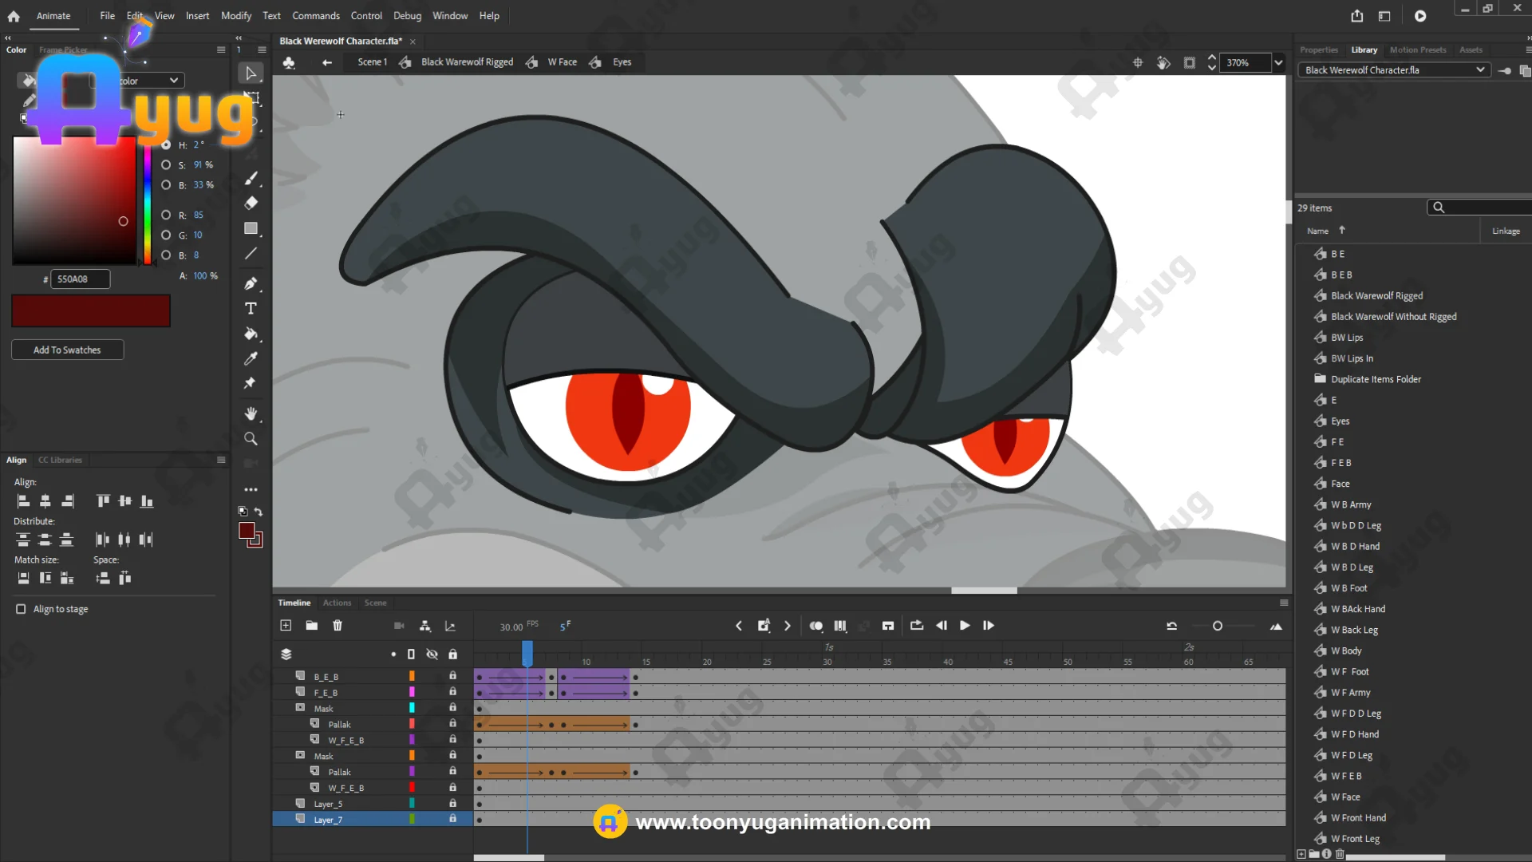Select the Eraser tool
This screenshot has height=862, width=1532.
pos(251,203)
